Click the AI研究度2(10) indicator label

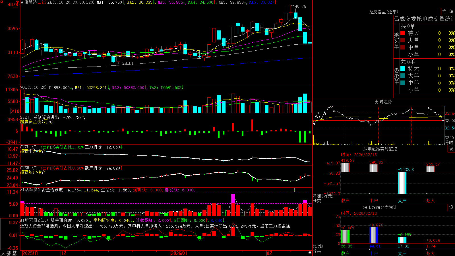coord(34,220)
